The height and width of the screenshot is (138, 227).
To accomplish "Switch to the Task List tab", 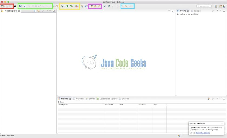I will coord(196,11).
